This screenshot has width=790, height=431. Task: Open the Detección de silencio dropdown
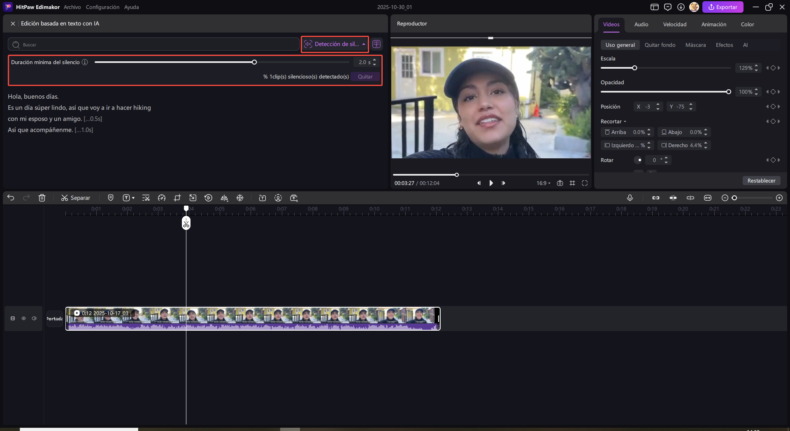(x=335, y=44)
